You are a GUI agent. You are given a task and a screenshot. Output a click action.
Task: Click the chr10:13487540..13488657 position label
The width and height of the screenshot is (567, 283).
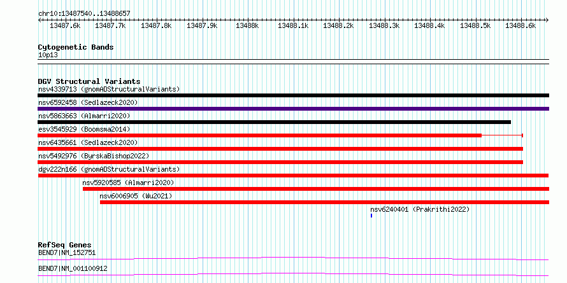coord(84,13)
